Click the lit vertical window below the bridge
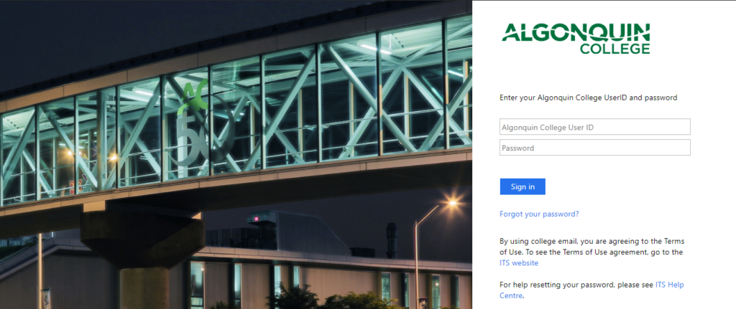The image size is (736, 309). (x=197, y=285)
